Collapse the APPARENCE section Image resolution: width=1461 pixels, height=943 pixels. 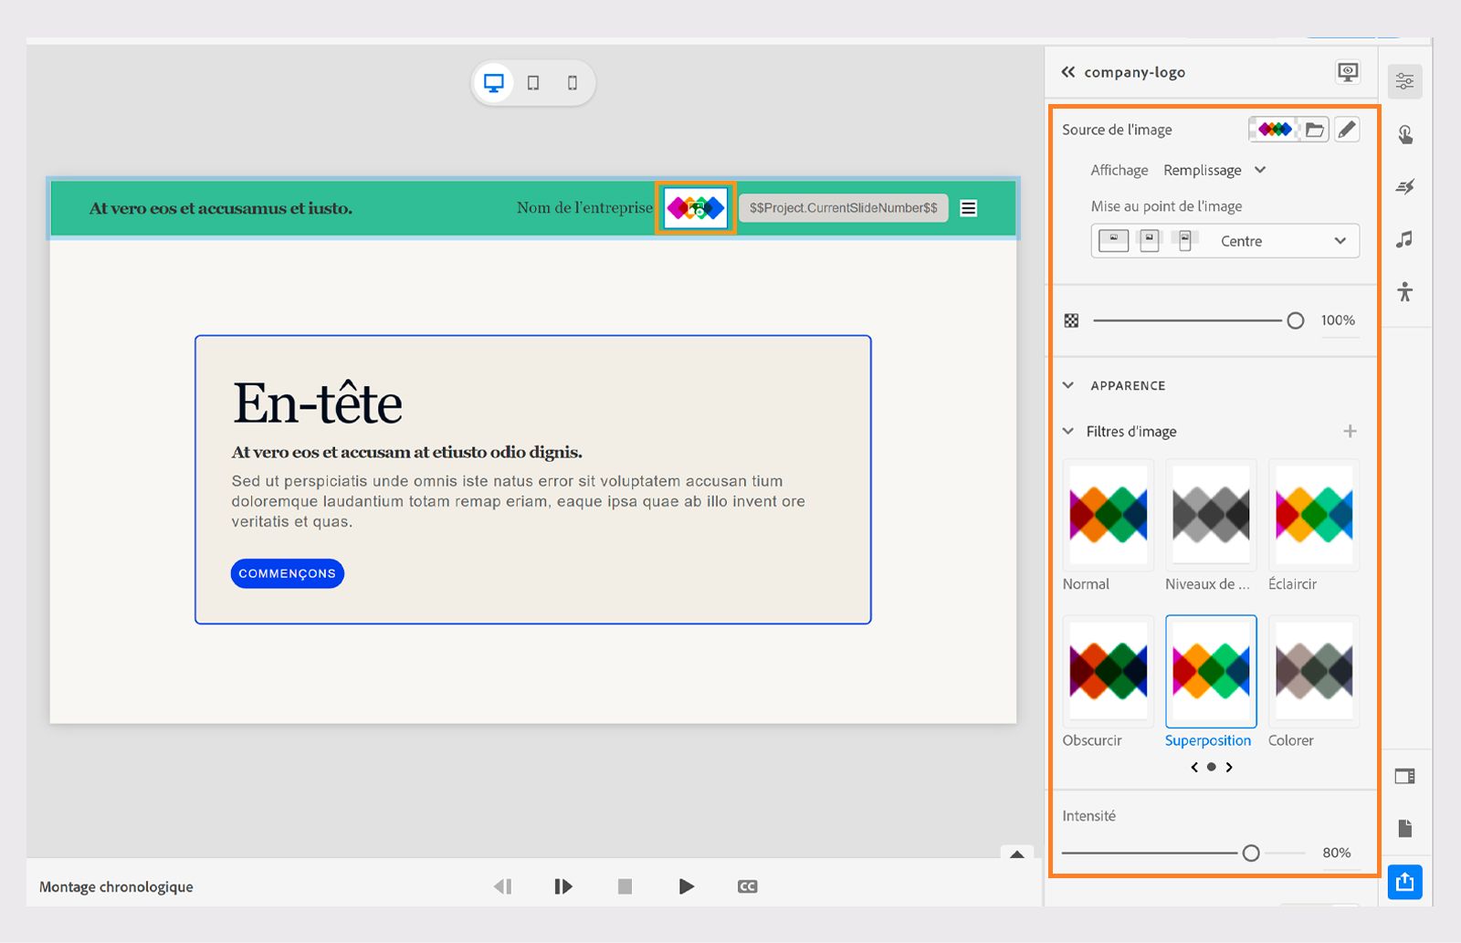point(1068,385)
